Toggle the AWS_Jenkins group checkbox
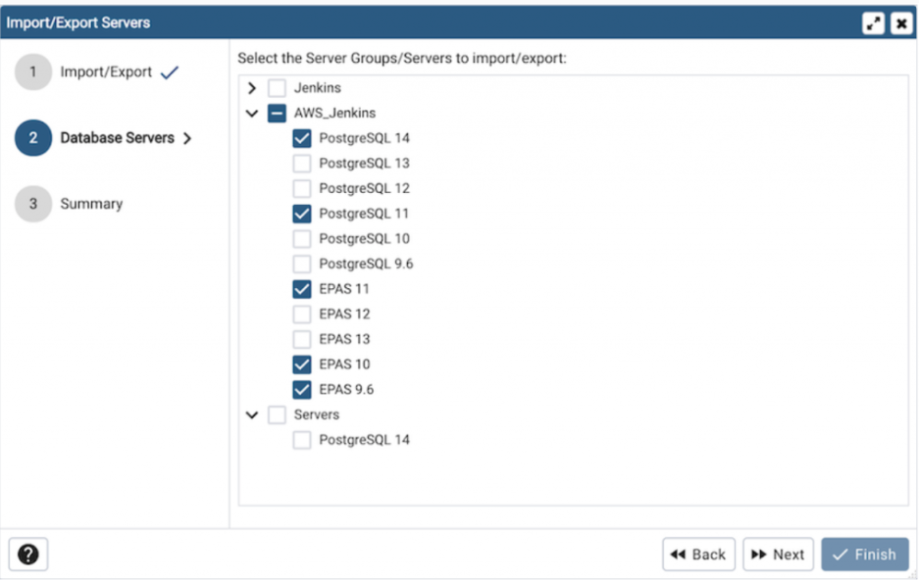The image size is (919, 580). [277, 113]
